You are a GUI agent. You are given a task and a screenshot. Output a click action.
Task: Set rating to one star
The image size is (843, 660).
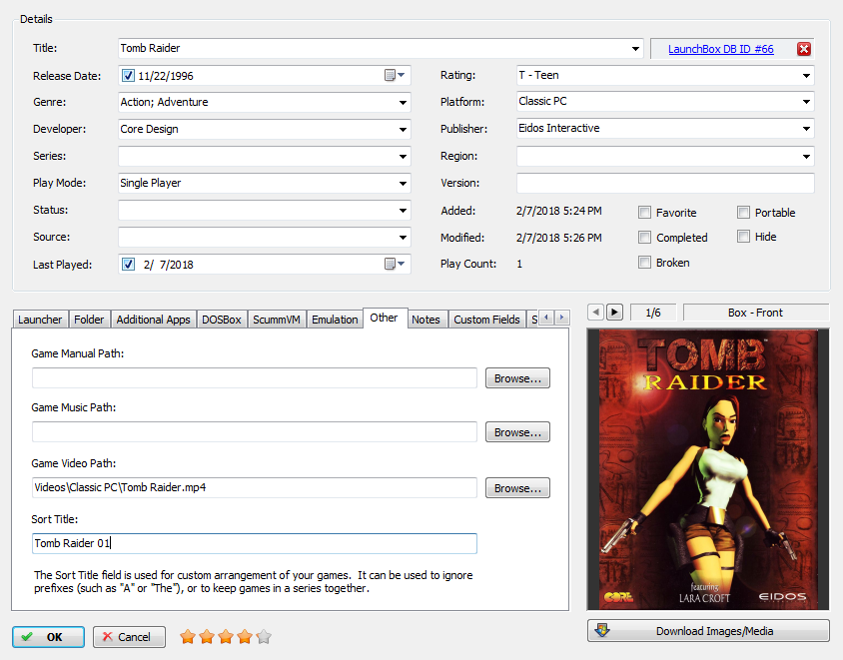(x=188, y=637)
